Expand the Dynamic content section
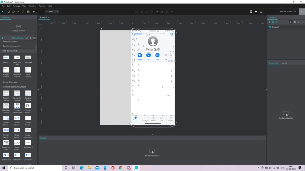305x171 pixels. pyautogui.click(x=10, y=42)
